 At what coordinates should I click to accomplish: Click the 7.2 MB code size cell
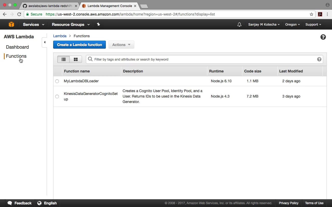(252, 96)
